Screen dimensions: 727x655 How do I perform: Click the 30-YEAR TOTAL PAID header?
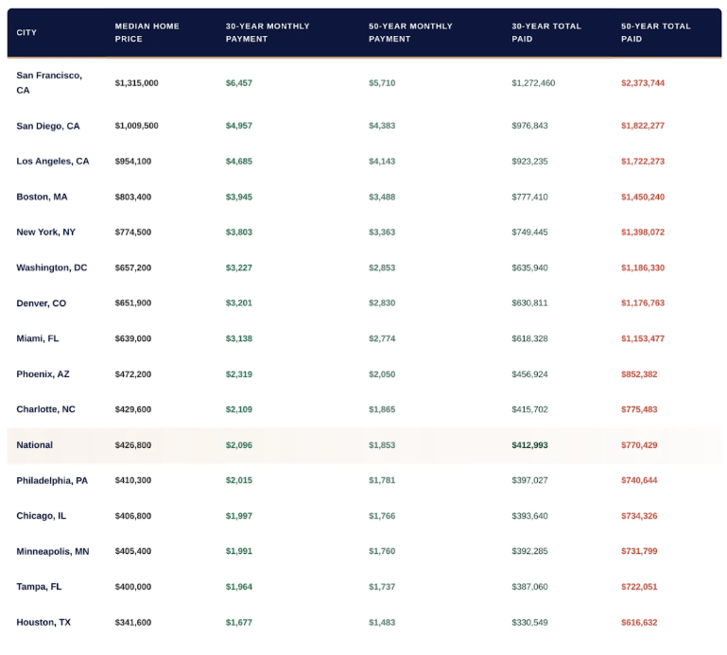click(546, 32)
